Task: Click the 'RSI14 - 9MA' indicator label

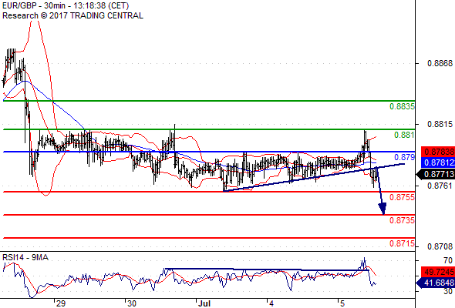Action: tap(25, 257)
